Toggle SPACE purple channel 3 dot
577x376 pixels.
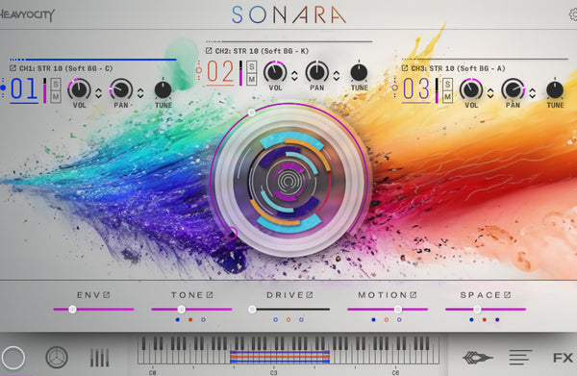point(497,319)
